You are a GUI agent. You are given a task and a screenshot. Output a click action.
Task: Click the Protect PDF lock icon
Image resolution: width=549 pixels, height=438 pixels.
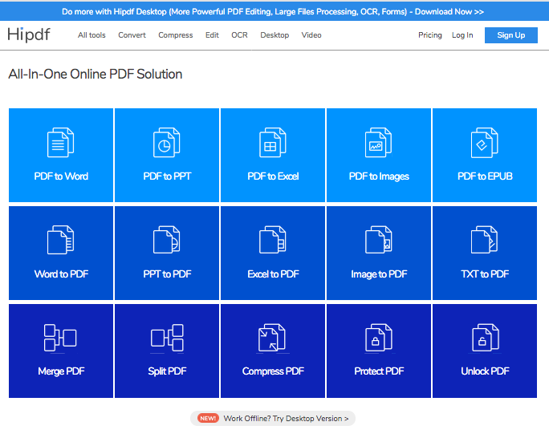[x=379, y=338]
